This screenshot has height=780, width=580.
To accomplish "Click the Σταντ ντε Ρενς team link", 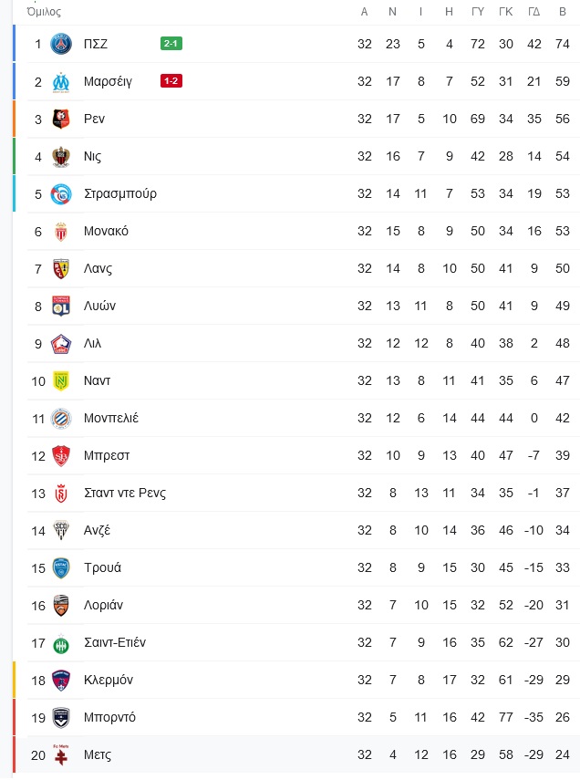I will pos(125,493).
